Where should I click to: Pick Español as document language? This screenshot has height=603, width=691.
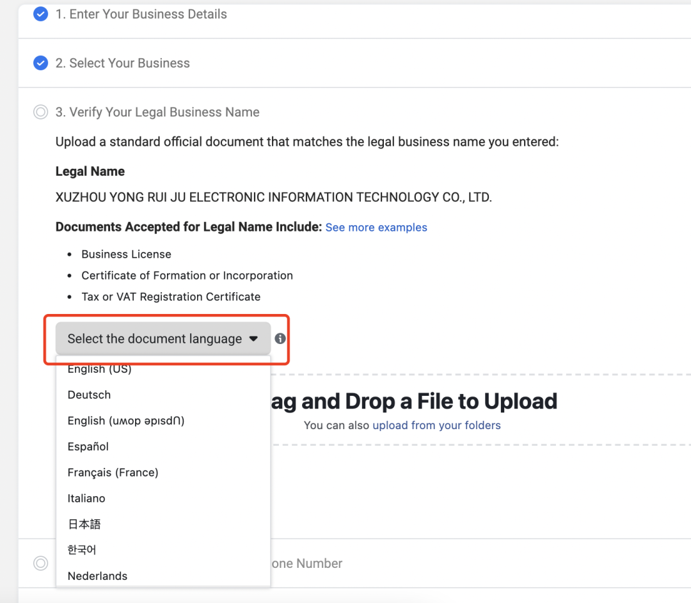coord(88,446)
